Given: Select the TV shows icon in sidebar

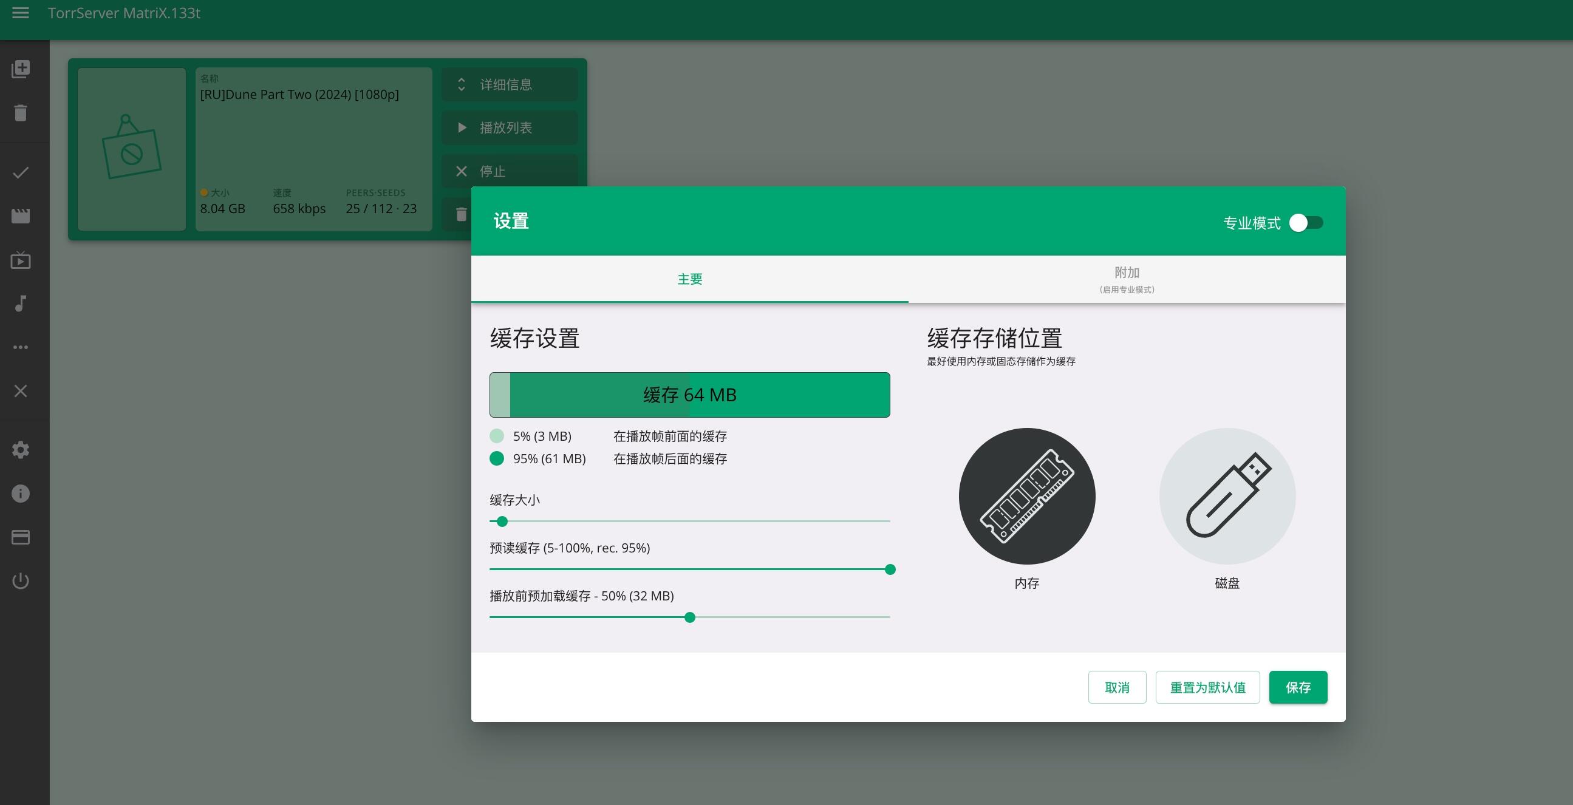Looking at the screenshot, I should point(21,260).
